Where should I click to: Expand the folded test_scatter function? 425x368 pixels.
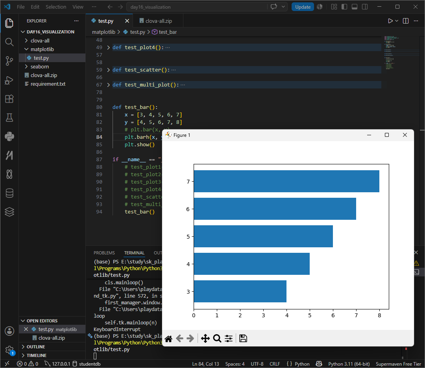point(109,70)
